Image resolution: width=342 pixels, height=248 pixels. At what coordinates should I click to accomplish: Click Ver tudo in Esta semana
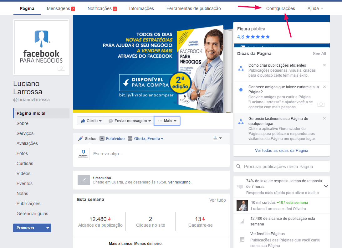point(217,200)
